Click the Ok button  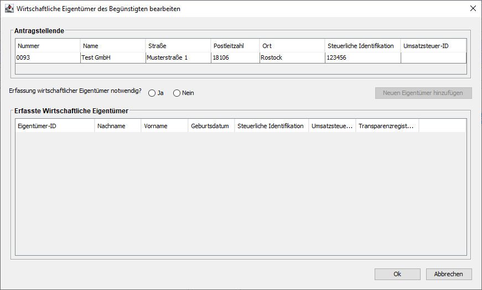click(x=397, y=274)
